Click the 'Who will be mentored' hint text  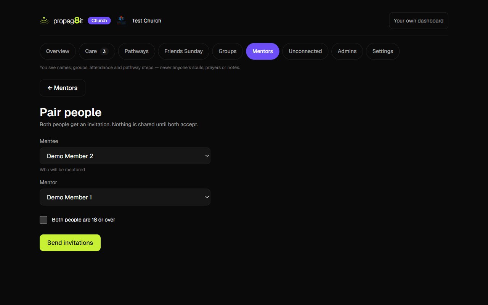pos(62,170)
